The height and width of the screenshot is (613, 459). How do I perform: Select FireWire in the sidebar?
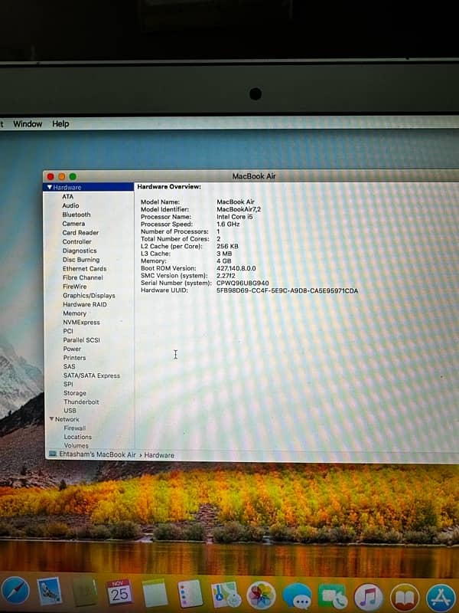pos(74,286)
